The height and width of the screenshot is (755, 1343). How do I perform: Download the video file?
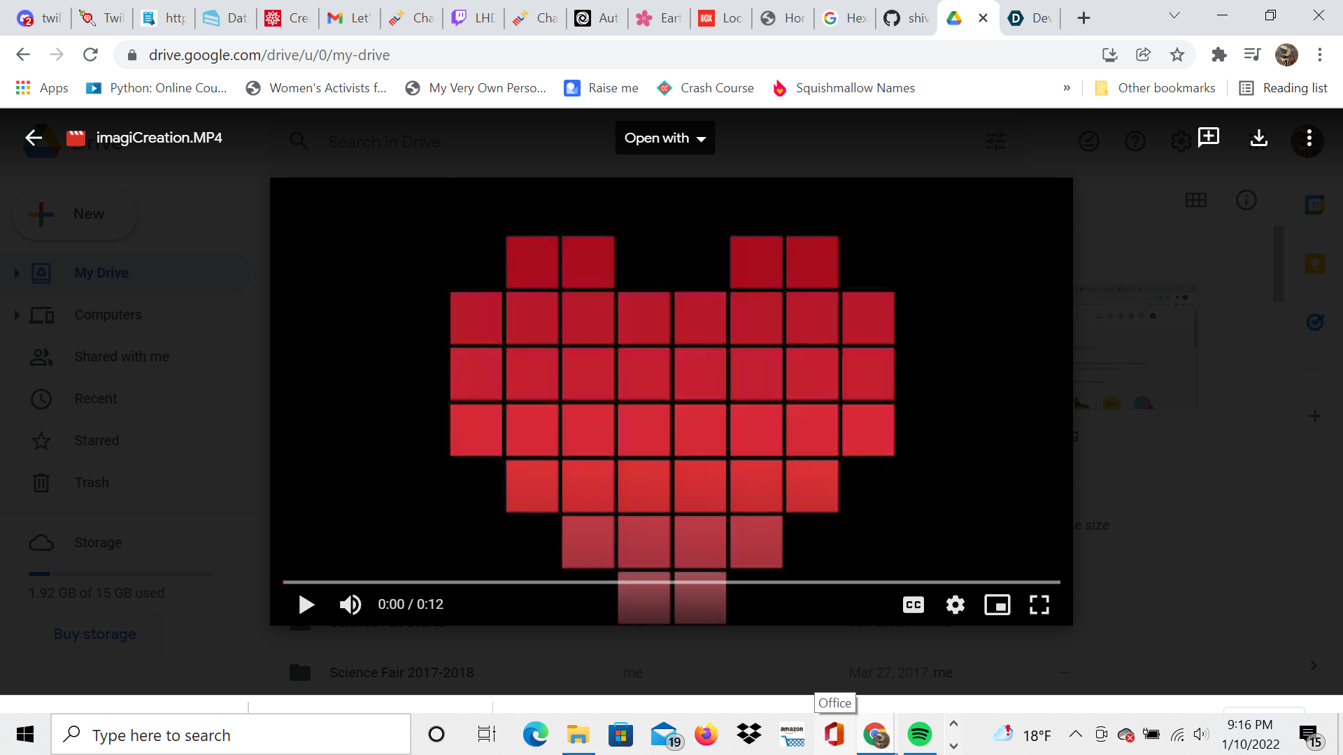(1258, 138)
